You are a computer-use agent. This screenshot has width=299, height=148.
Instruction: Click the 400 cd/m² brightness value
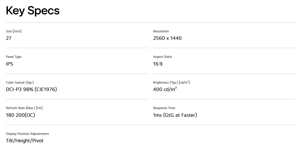165,89
